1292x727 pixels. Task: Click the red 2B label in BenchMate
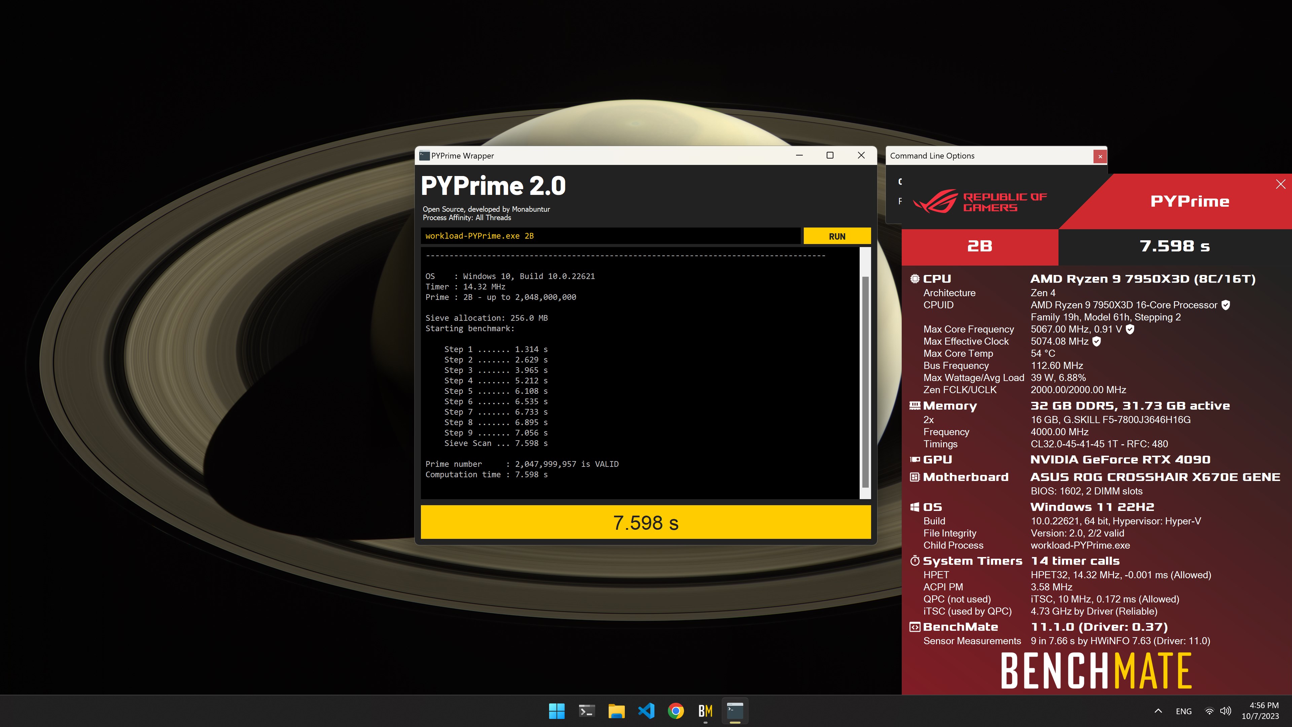click(979, 246)
